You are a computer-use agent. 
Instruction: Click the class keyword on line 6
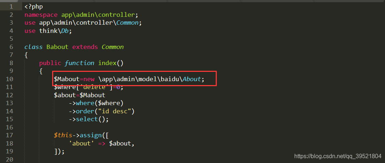[x=34, y=47]
